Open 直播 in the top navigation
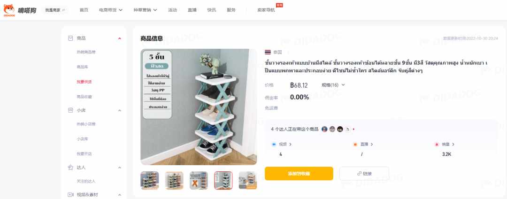The image size is (507, 199). point(192,10)
